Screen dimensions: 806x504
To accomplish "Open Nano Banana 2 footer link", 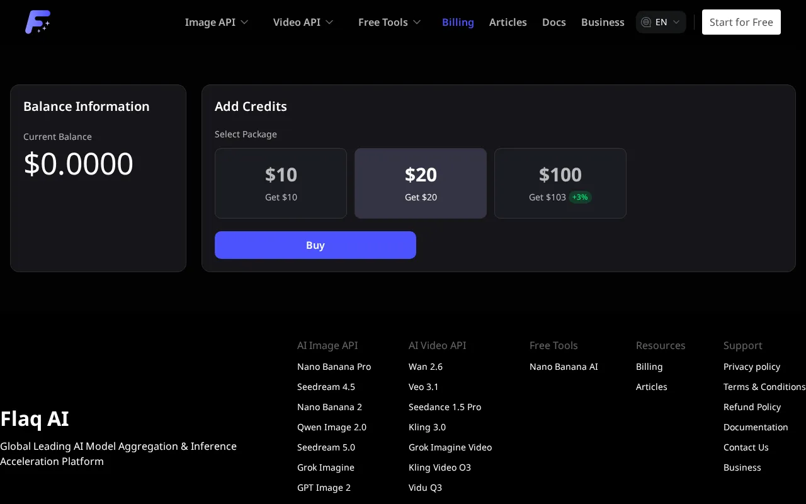I will (330, 407).
